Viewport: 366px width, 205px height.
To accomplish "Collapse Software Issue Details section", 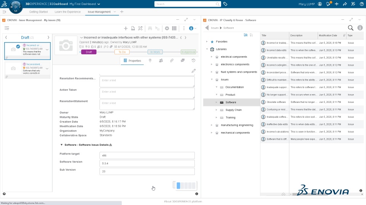I will (x=62, y=145).
